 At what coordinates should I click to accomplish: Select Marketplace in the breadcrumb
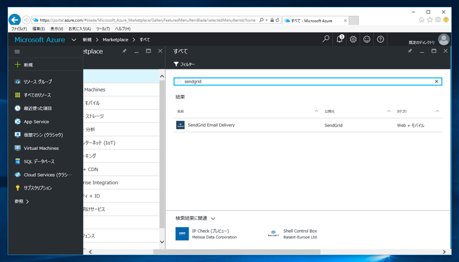tap(115, 40)
